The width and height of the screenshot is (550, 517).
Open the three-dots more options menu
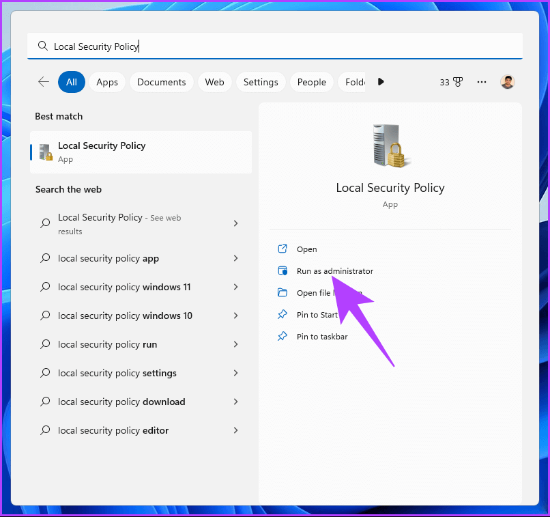point(482,82)
